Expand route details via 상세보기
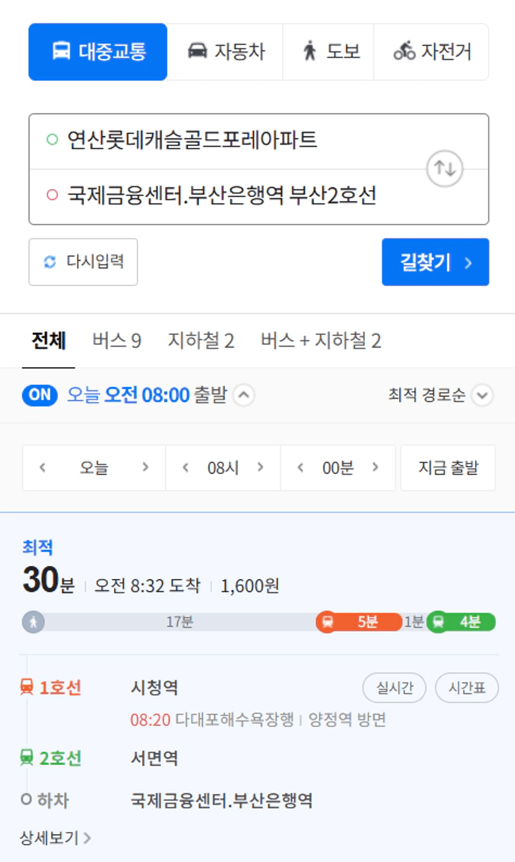This screenshot has width=515, height=862. point(55,838)
